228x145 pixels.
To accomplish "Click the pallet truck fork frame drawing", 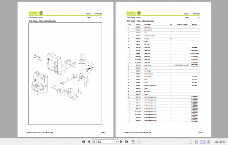I will click(x=61, y=64).
